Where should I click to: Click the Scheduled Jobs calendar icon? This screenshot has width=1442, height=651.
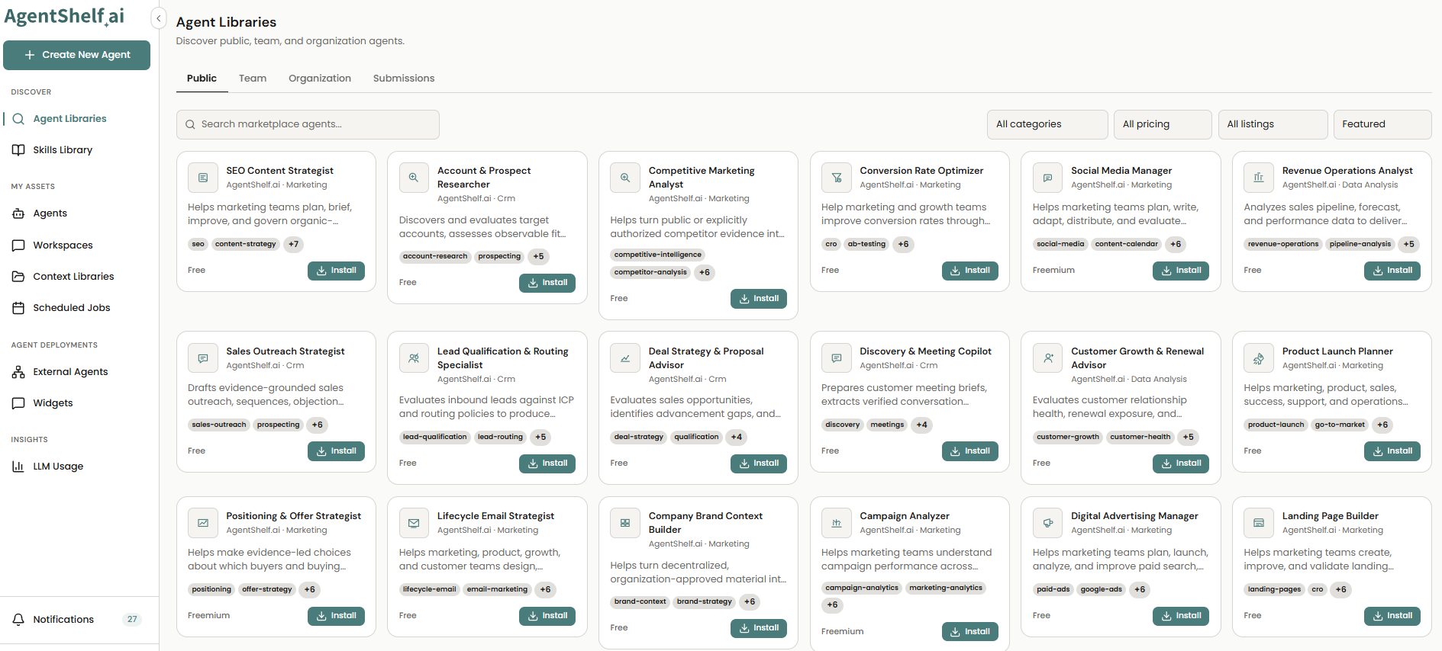coord(18,308)
